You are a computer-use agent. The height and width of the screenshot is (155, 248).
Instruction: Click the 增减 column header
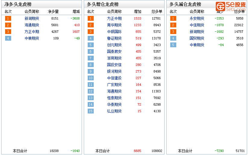coord(76,11)
